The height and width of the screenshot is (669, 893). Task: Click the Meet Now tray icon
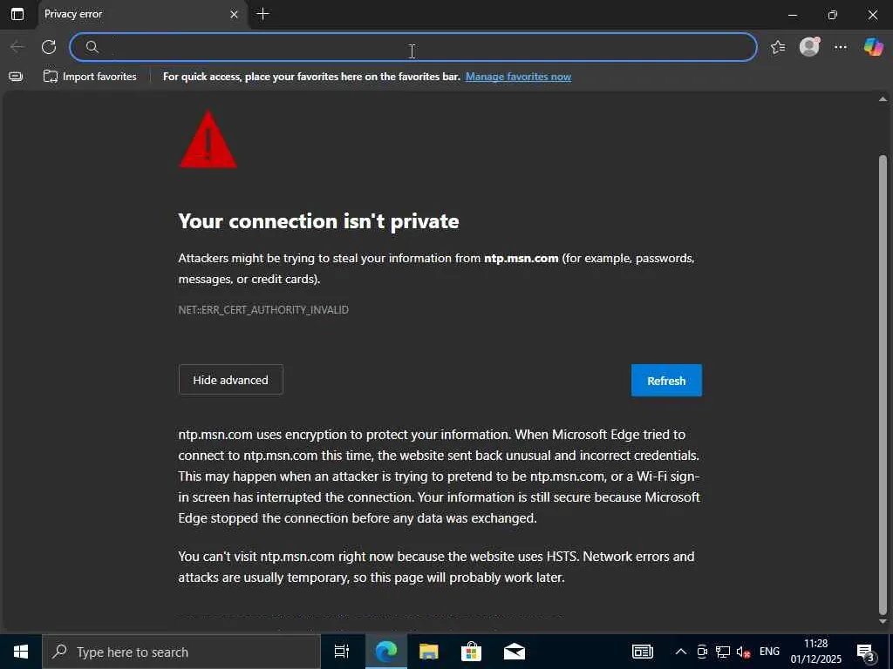702,652
